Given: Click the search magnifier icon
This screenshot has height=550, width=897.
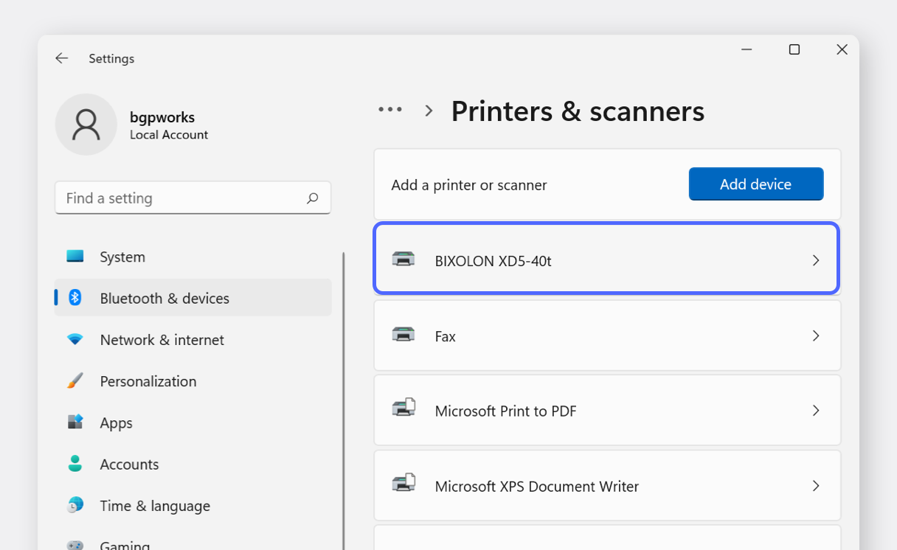Looking at the screenshot, I should point(312,198).
